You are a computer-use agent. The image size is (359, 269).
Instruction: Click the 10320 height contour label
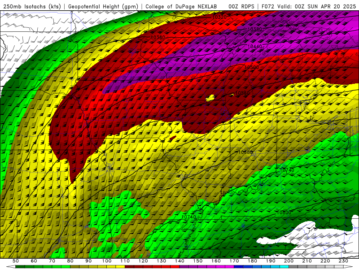click(x=219, y=17)
